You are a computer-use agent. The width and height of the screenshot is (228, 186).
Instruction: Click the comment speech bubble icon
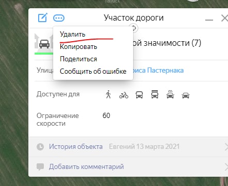[x=40, y=167]
